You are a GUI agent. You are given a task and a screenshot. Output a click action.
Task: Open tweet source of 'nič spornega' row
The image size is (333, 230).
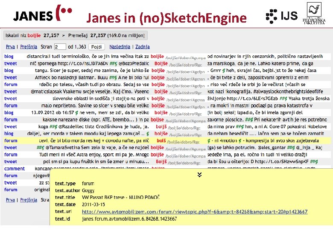[x=11, y=63]
